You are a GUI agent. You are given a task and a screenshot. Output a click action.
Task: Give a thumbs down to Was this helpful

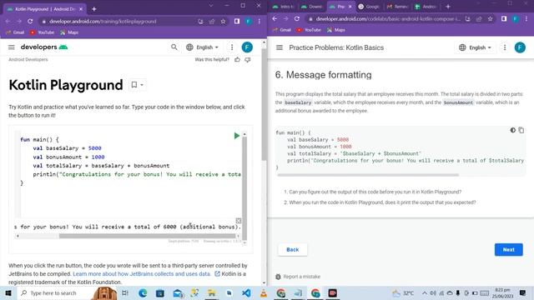click(x=248, y=59)
